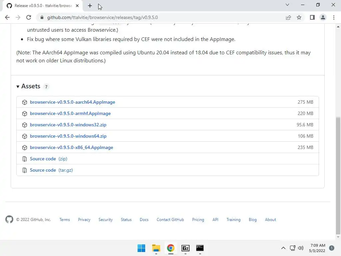This screenshot has width=341, height=256.
Task: Click the 275 MB size text
Action: (305, 102)
